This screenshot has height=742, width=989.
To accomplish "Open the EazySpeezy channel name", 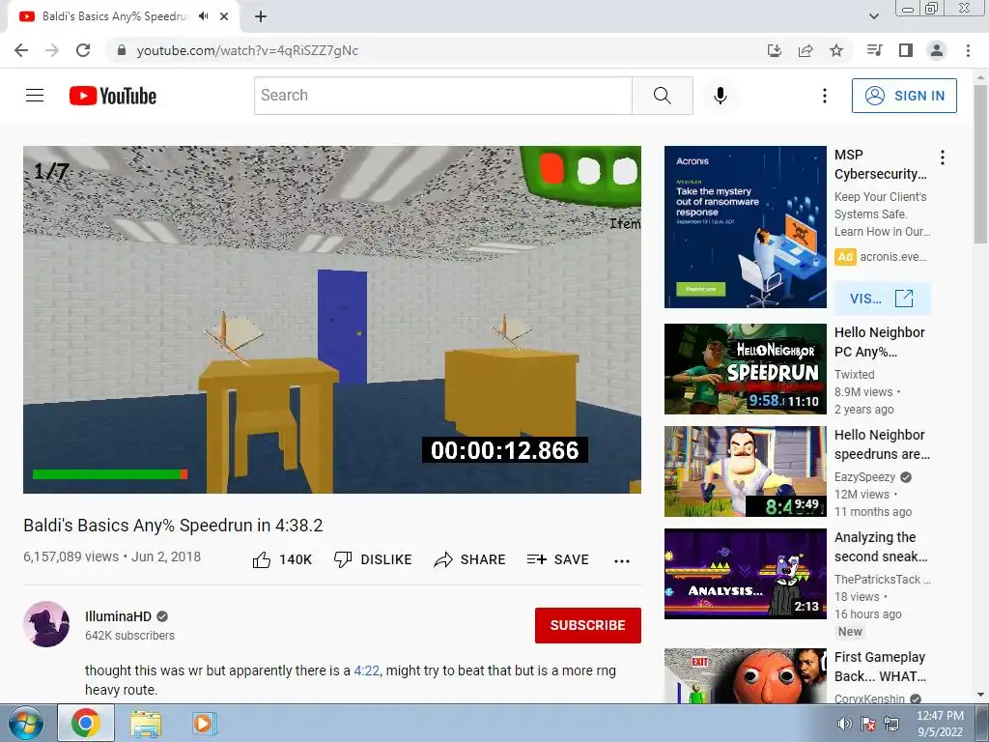I will (x=864, y=477).
